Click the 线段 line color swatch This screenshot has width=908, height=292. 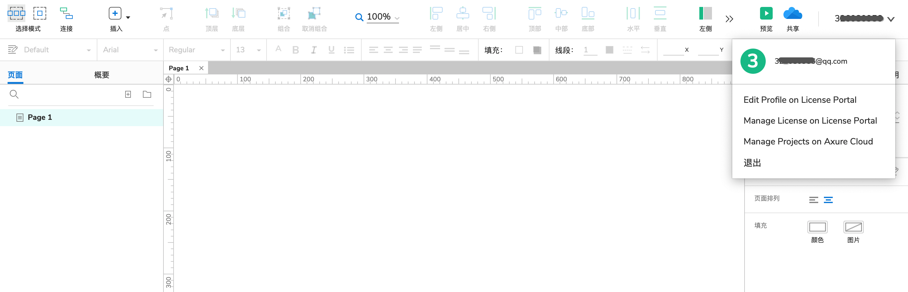pyautogui.click(x=609, y=50)
